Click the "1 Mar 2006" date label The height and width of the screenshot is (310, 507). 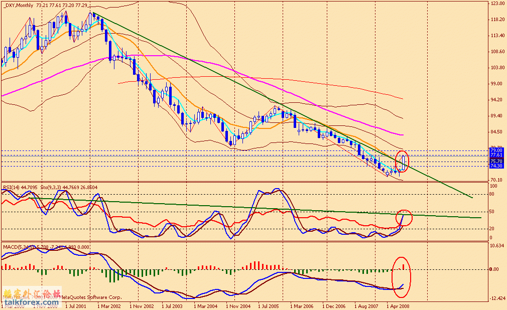coord(302,306)
